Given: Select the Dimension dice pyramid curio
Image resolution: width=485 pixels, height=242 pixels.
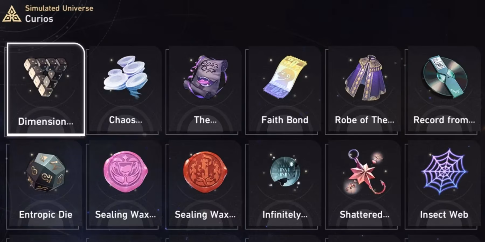Looking at the screenshot, I should click(46, 89).
